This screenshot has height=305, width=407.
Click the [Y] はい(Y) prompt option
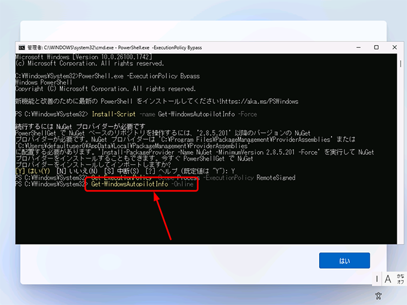click(33, 171)
